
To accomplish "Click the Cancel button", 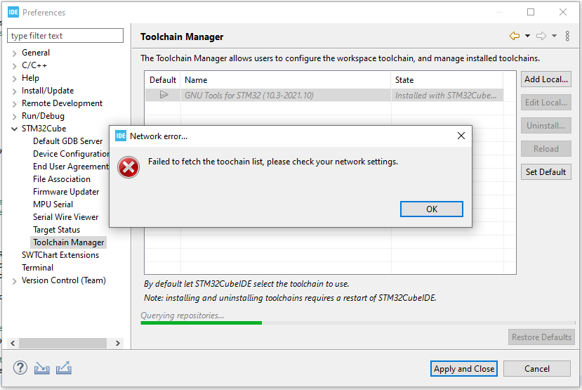I will click(536, 368).
